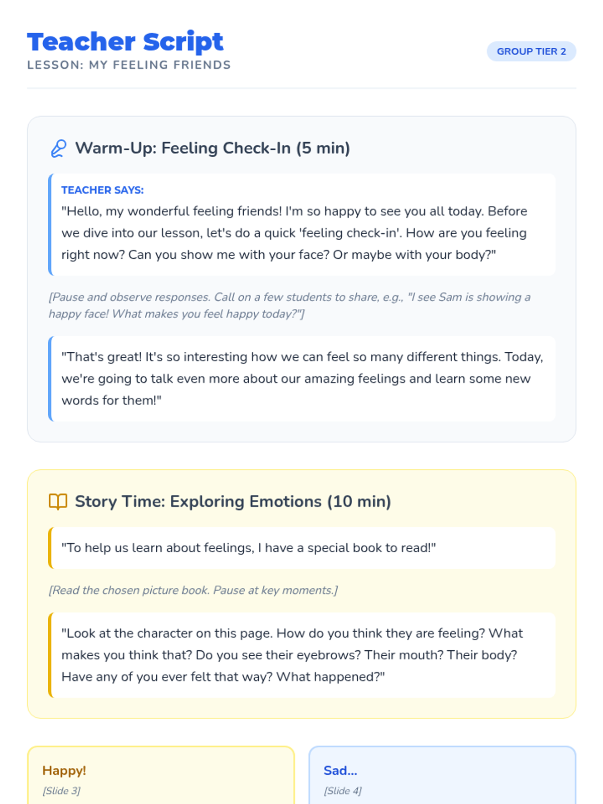Image resolution: width=603 pixels, height=804 pixels.
Task: Click the Slide 3 reference label
Action: pos(61,791)
